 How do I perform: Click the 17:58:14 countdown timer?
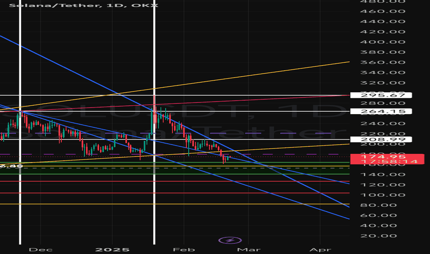[389, 162]
